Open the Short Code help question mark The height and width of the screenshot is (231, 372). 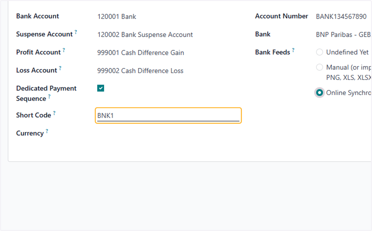click(x=54, y=113)
